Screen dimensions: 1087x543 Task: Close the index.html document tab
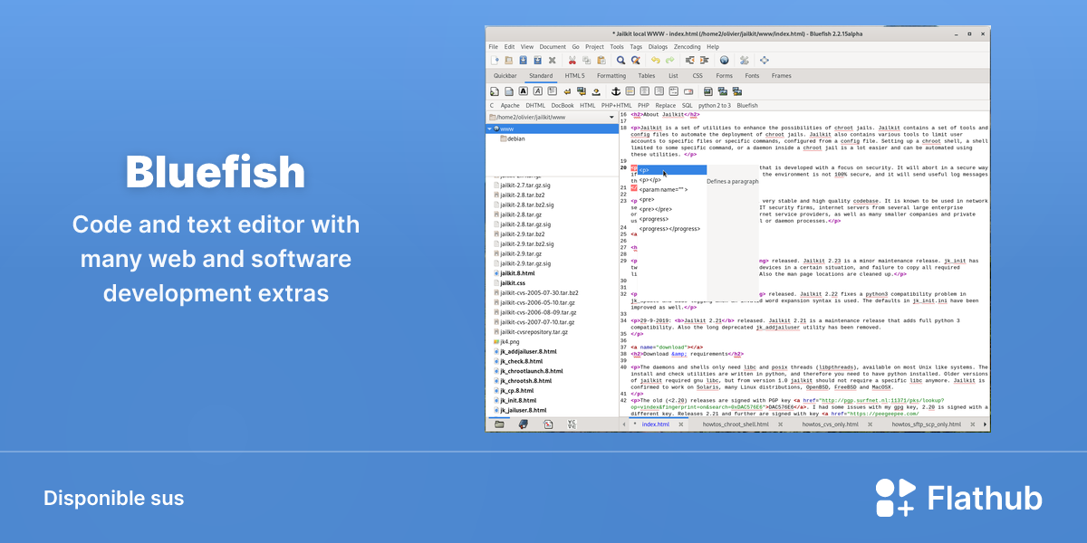click(x=682, y=424)
